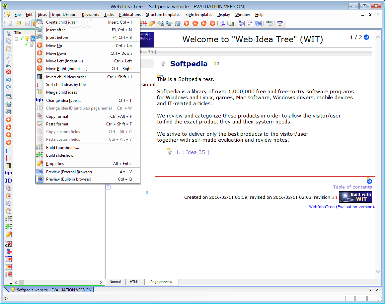385x304 pixels.
Task: Click the Find and Replace A-to-B icon
Action: pyautogui.click(x=9, y=64)
